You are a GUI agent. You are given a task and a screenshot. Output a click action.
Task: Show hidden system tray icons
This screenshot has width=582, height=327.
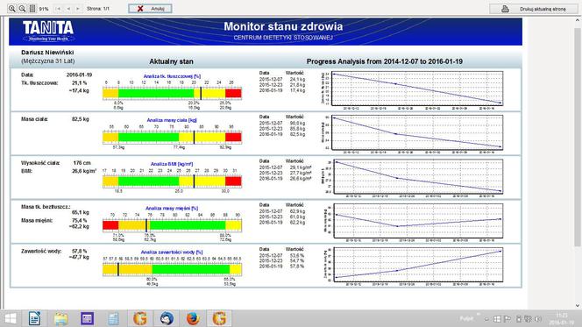(x=486, y=319)
